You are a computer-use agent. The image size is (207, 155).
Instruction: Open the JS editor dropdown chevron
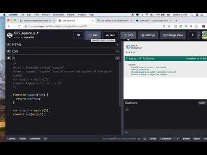(x=117, y=58)
